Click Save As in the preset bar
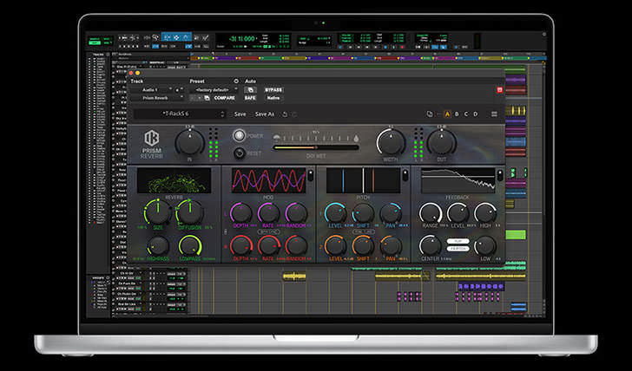This screenshot has height=371, width=632. (x=265, y=114)
